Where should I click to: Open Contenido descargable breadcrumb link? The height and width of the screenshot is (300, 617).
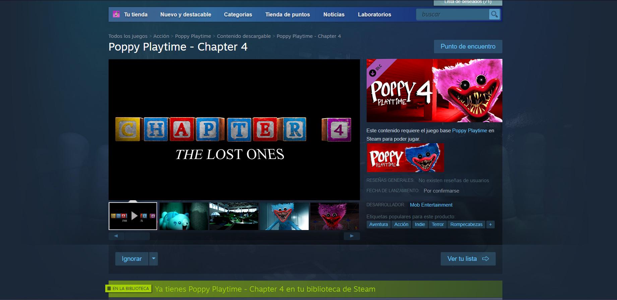click(244, 36)
